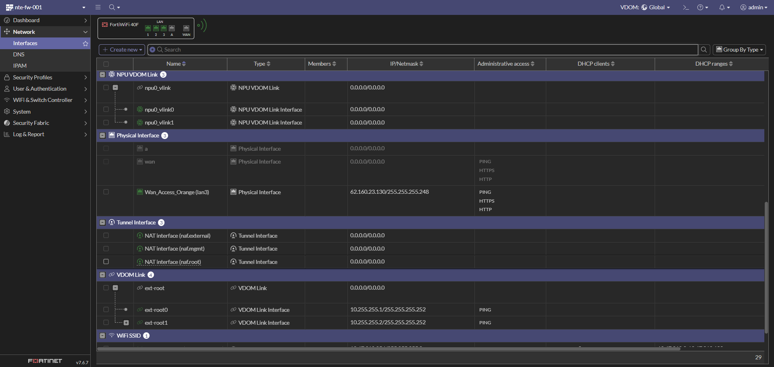This screenshot has width=774, height=367.
Task: Sort by DHCP clients column
Action: click(x=596, y=64)
